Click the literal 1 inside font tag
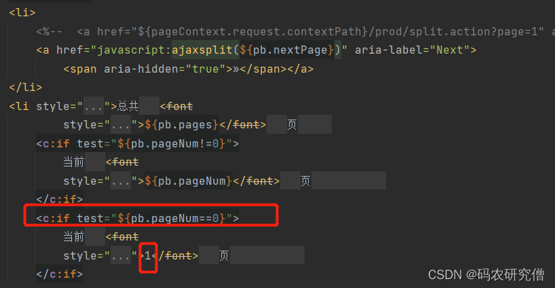 (x=148, y=255)
